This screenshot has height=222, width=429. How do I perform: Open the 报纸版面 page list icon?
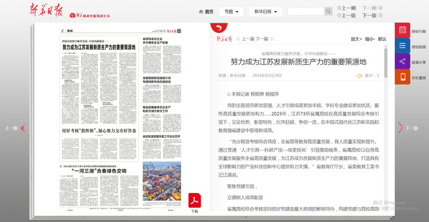[x=403, y=47]
